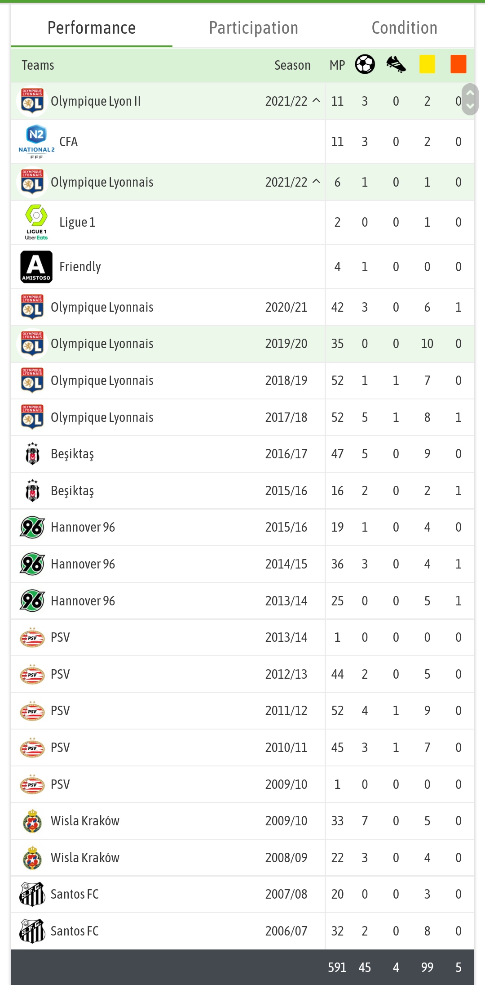The image size is (485, 985).
Task: Click the Santos FC crest for 2006/07
Action: pos(32,931)
